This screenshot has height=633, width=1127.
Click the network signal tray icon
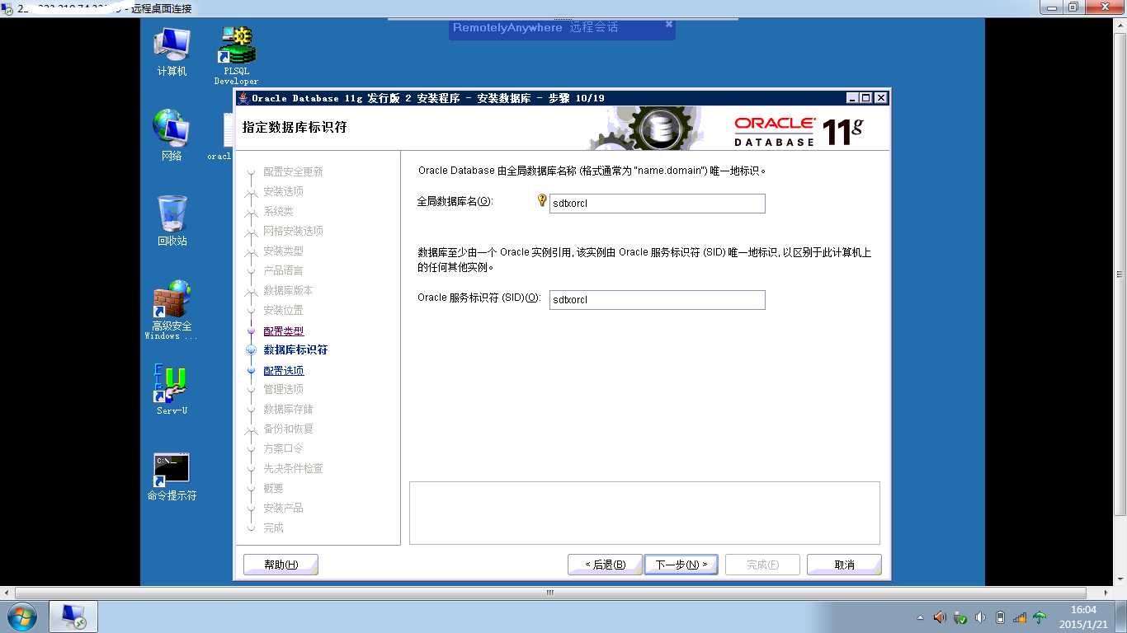pos(1020,617)
